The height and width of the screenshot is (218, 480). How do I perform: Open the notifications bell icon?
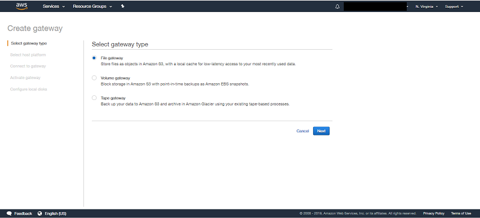point(337,7)
